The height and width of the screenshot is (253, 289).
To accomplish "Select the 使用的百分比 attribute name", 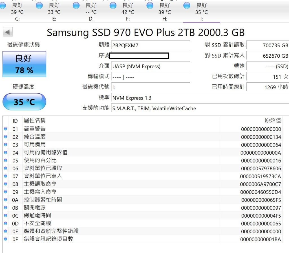I will tap(40, 161).
